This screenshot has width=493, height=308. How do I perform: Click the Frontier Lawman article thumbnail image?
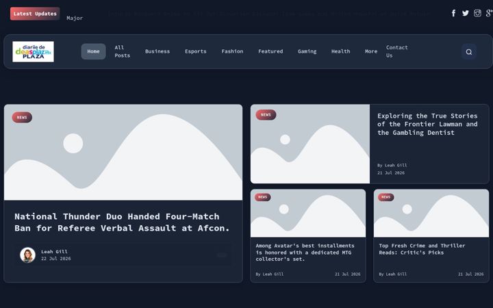point(310,144)
